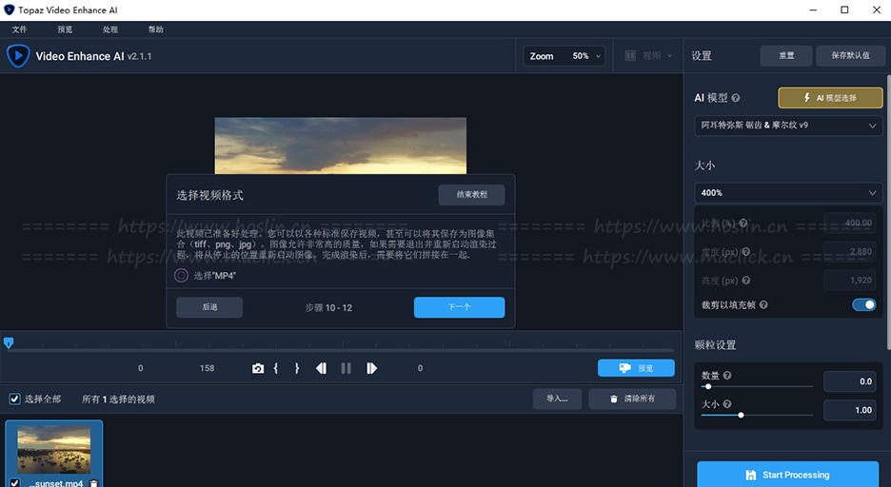Image resolution: width=891 pixels, height=487 pixels.
Task: Click the Topaz title bar app icon
Action: (x=10, y=10)
